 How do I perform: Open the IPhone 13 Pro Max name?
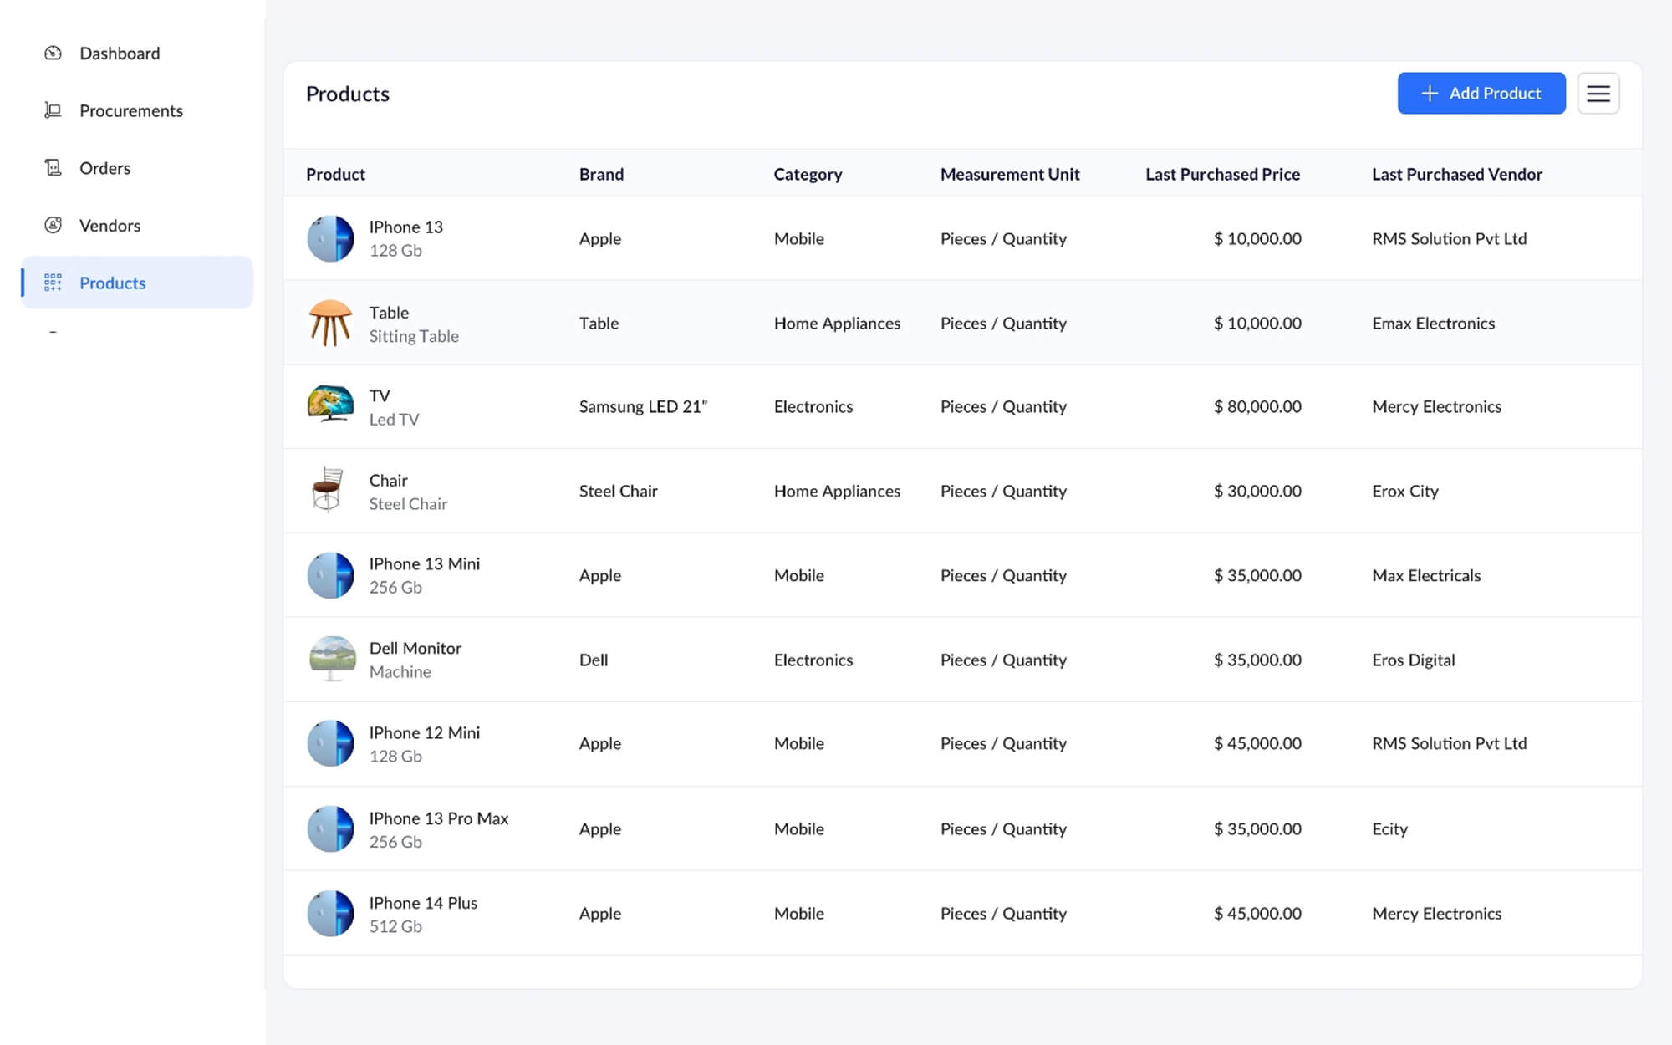pyautogui.click(x=439, y=818)
